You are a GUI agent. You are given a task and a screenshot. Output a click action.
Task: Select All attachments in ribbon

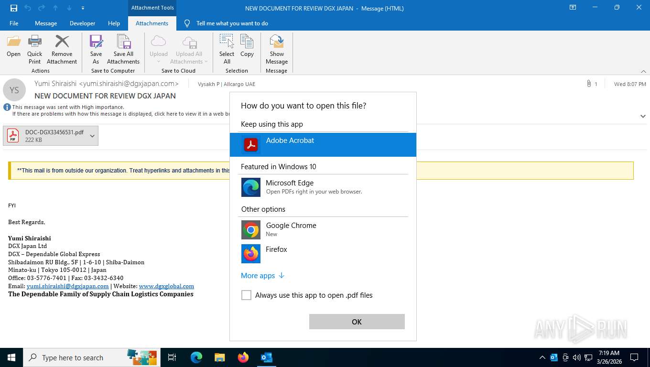(x=227, y=49)
